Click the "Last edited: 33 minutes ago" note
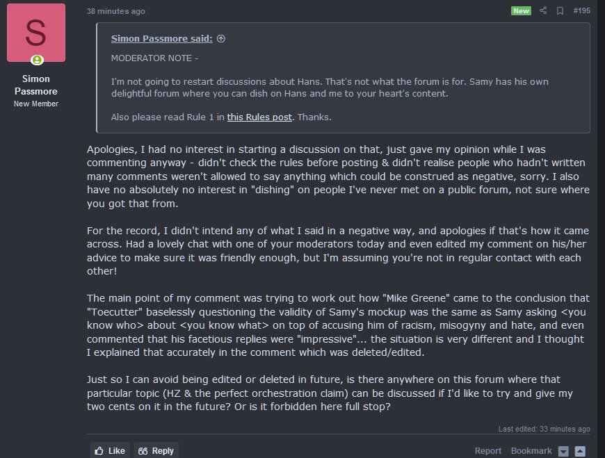The width and height of the screenshot is (605, 458). click(544, 429)
